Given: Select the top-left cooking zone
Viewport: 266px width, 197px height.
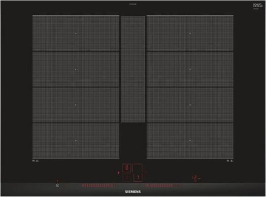Looking at the screenshot, I should tap(76, 33).
